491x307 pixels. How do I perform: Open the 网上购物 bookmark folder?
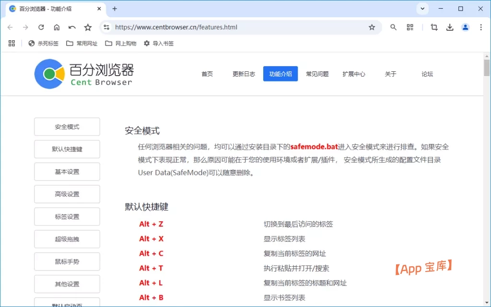120,44
